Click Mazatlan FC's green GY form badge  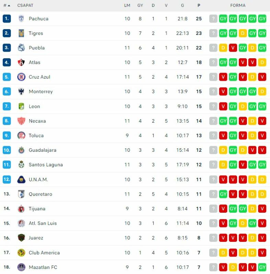(x=262, y=267)
